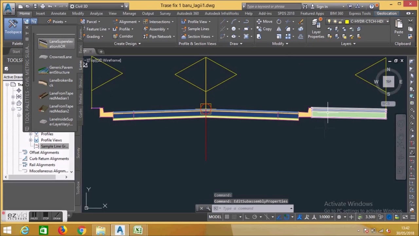
Task: Select the LaneBrokenBack subassembly
Action: click(56, 83)
